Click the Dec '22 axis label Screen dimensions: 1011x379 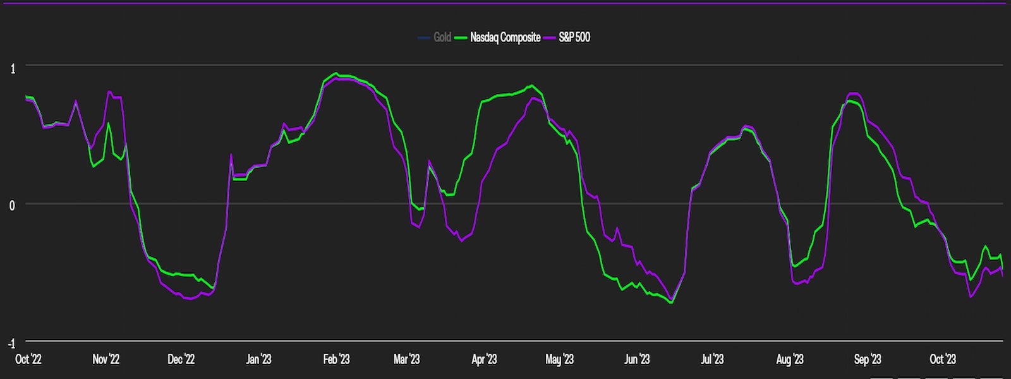point(181,359)
